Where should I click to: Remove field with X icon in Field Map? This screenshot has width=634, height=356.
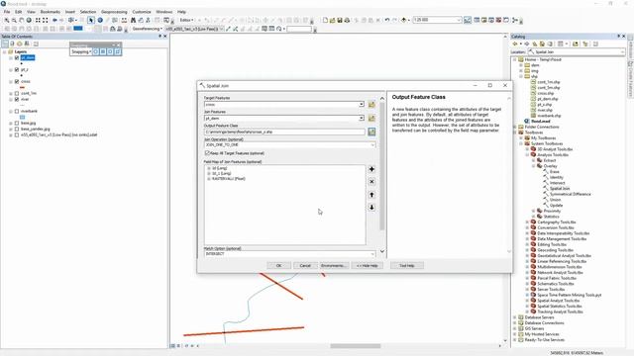point(371,182)
